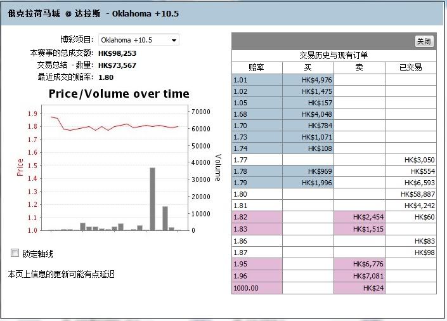Image resolution: width=447 pixels, height=321 pixels.
Task: Click the HK$58,887 traded amount
Action: (x=410, y=195)
